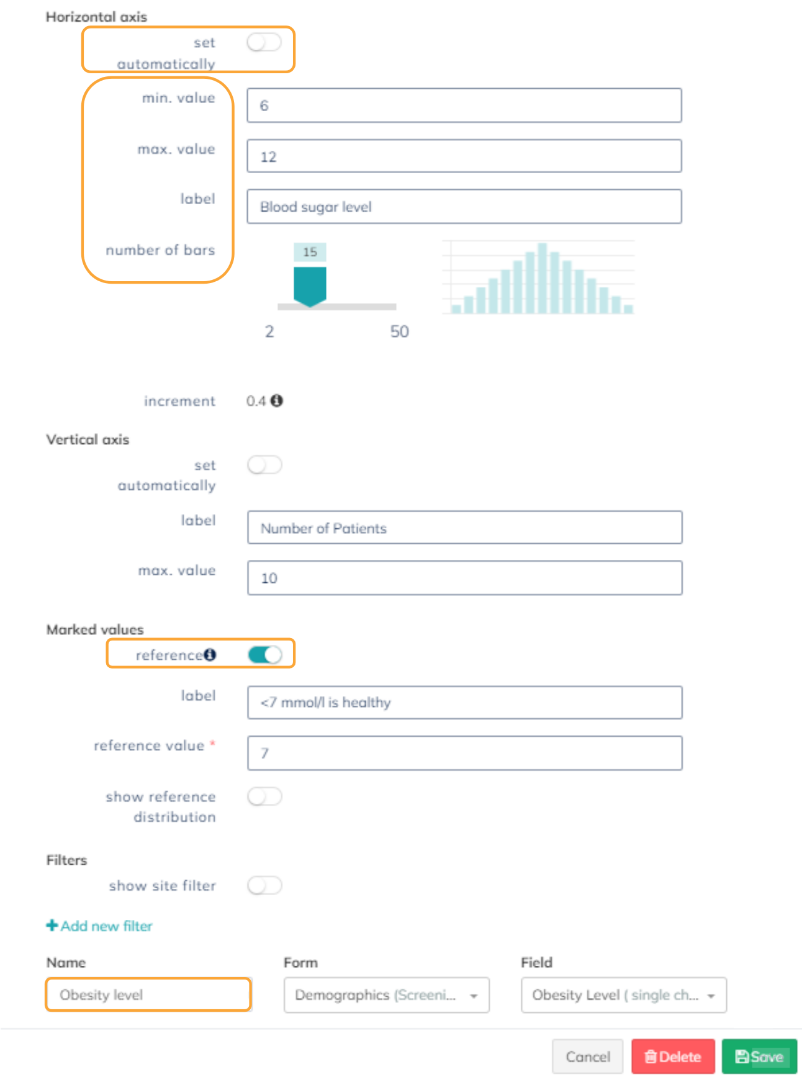Screen dimensions: 802x1080
Task: Focus the Blood sugar level label field
Action: click(x=464, y=207)
